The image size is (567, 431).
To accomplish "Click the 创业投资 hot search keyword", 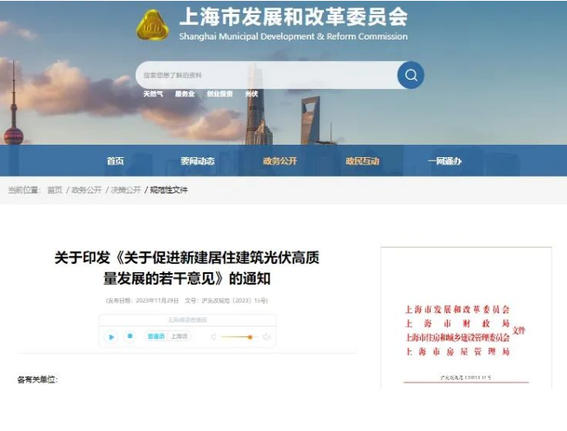I will click(220, 94).
